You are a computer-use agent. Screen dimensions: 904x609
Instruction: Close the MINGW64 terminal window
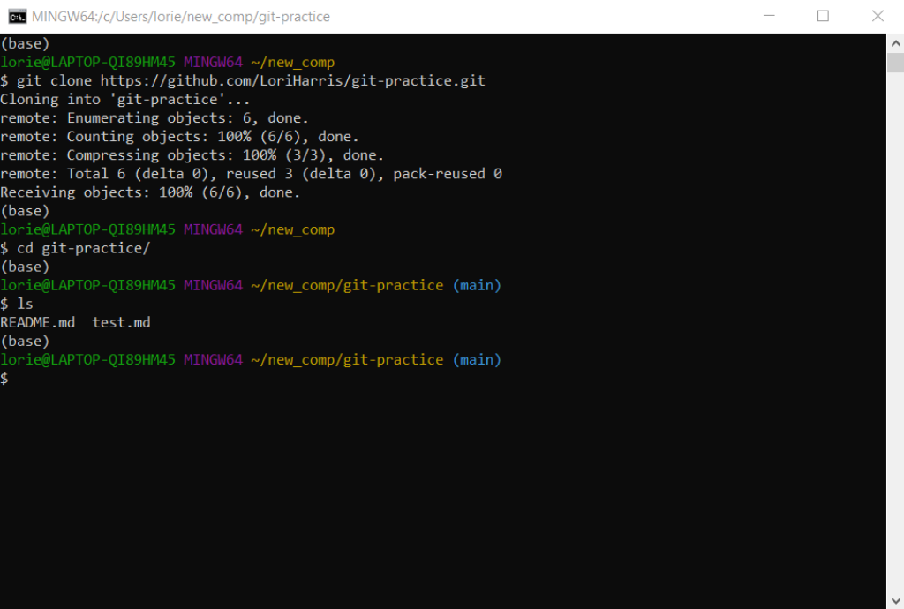[x=877, y=16]
